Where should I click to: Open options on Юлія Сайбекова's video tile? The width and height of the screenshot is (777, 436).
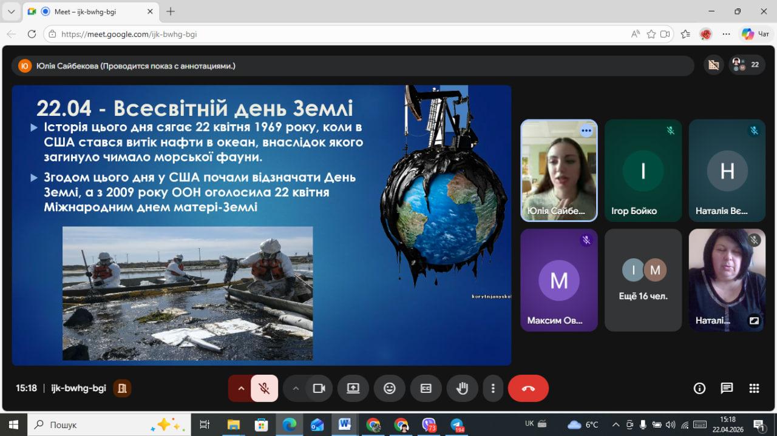pos(586,130)
